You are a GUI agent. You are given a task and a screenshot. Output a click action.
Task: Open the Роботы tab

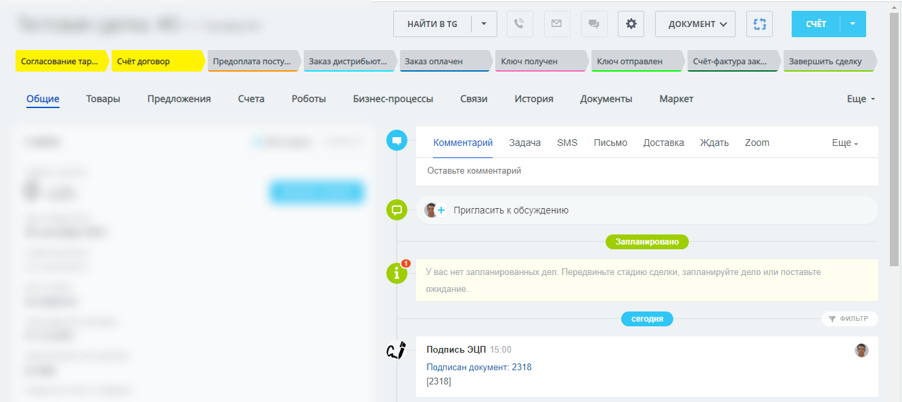(309, 99)
